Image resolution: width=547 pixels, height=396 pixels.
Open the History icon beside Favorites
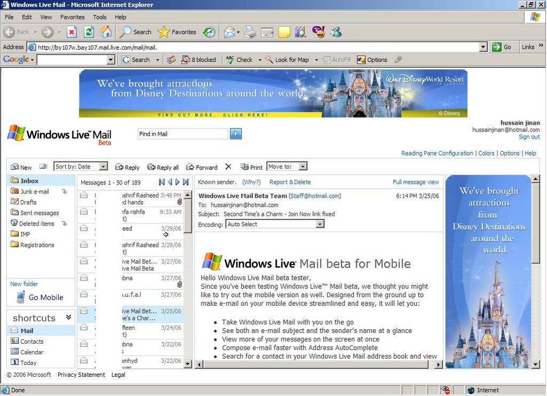click(x=209, y=32)
